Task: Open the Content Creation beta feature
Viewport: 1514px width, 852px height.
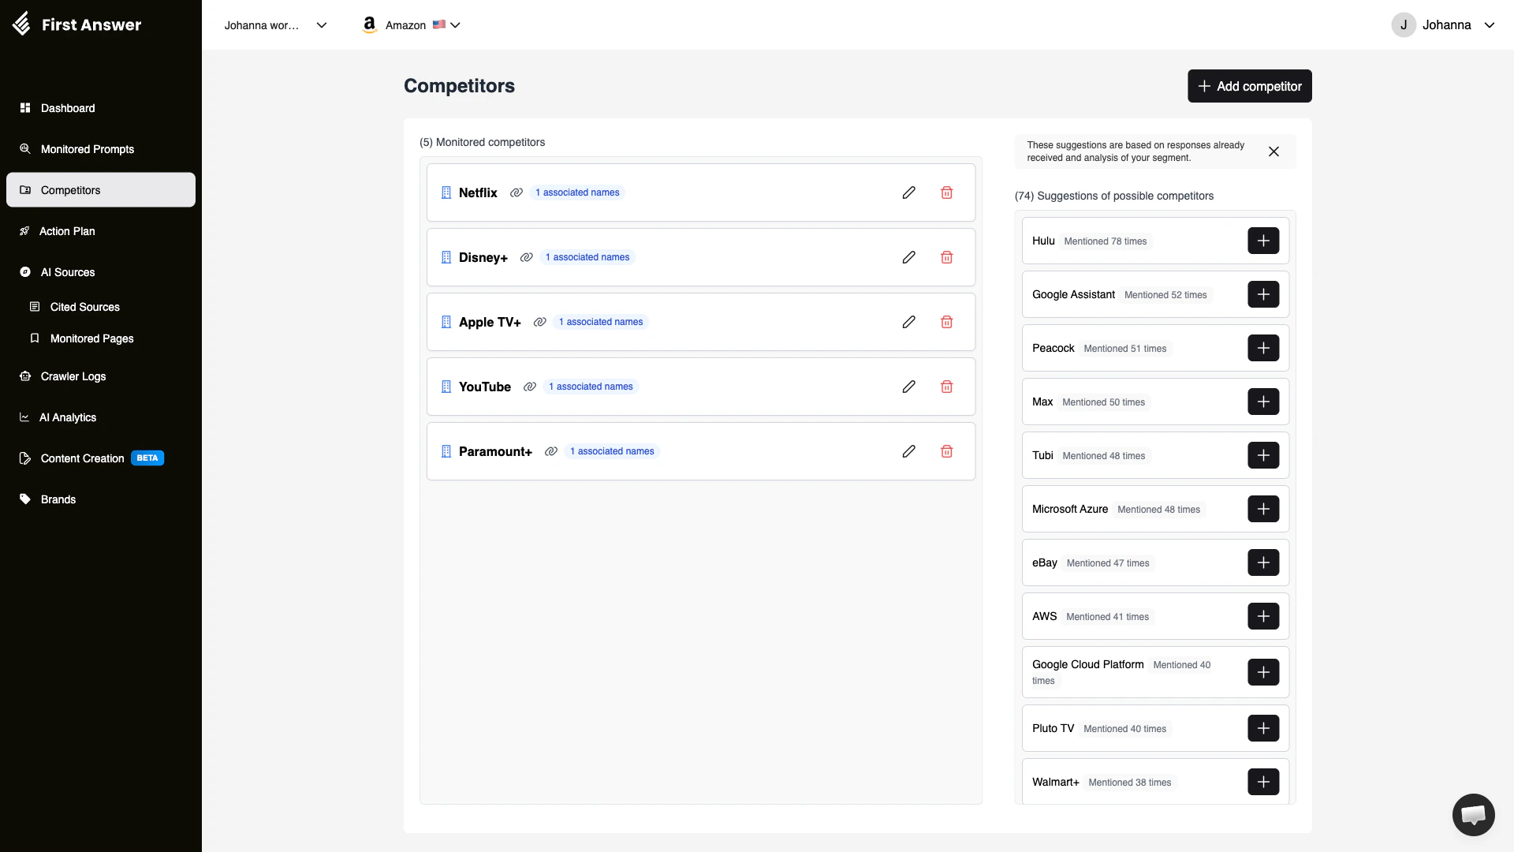Action: [80, 458]
